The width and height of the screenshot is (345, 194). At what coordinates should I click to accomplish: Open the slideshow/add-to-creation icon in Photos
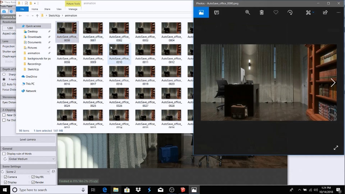click(x=216, y=12)
